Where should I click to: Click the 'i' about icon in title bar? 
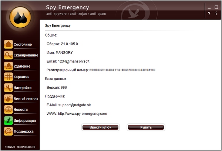pyautogui.click(x=216, y=14)
